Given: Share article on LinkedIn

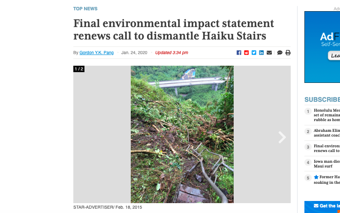Looking at the screenshot, I should pyautogui.click(x=261, y=52).
